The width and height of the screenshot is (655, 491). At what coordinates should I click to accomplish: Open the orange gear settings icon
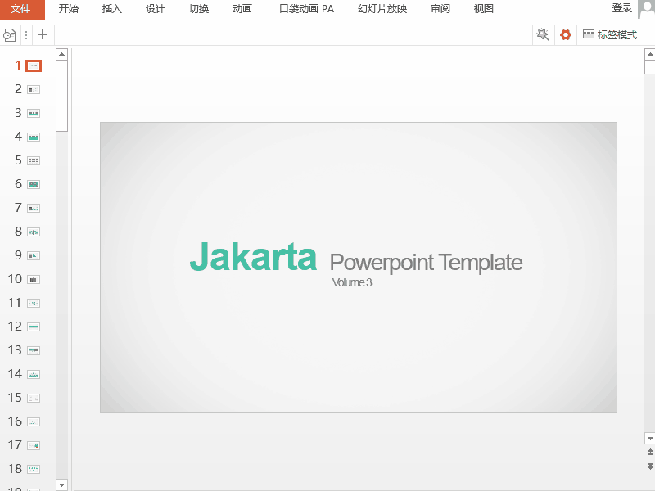566,34
